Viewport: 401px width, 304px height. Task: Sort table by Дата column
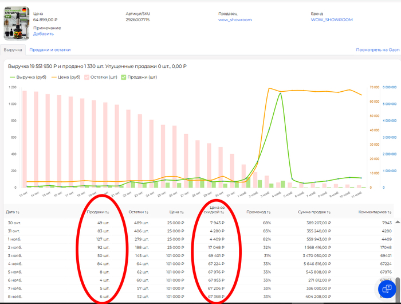pos(13,212)
